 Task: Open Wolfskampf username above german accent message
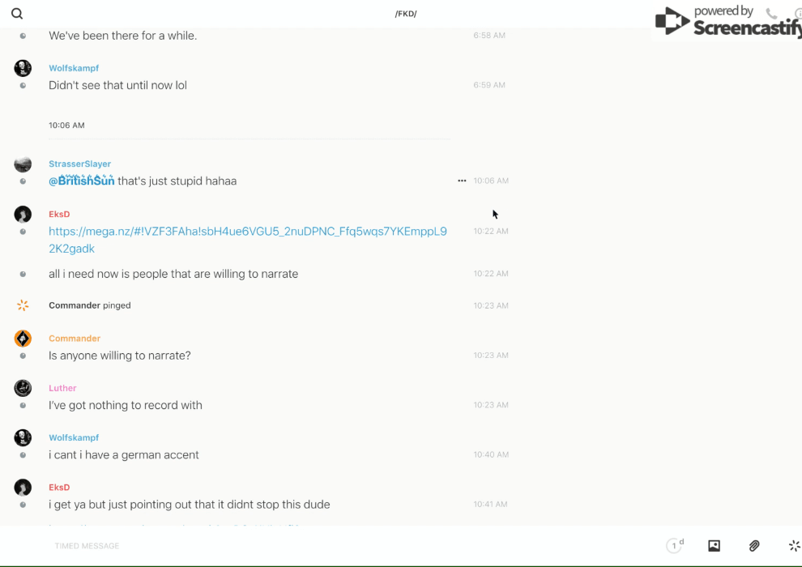point(74,438)
